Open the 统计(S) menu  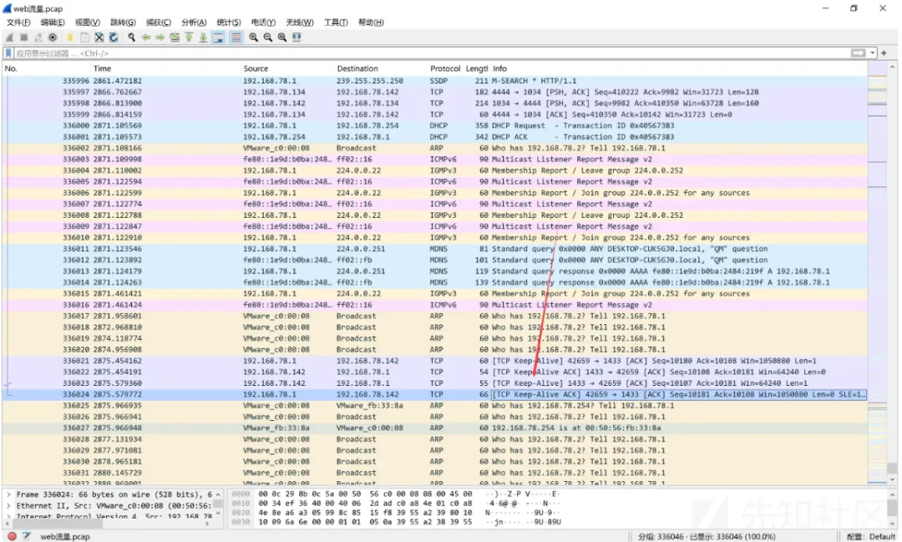tap(229, 23)
